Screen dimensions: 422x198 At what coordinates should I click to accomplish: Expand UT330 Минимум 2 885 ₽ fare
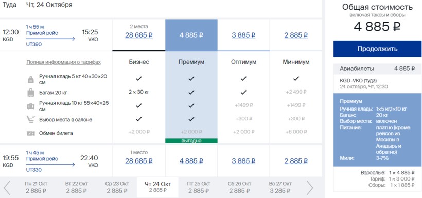(296, 161)
